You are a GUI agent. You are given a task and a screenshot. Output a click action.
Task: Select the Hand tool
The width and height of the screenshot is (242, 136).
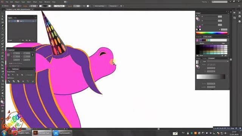point(2,93)
